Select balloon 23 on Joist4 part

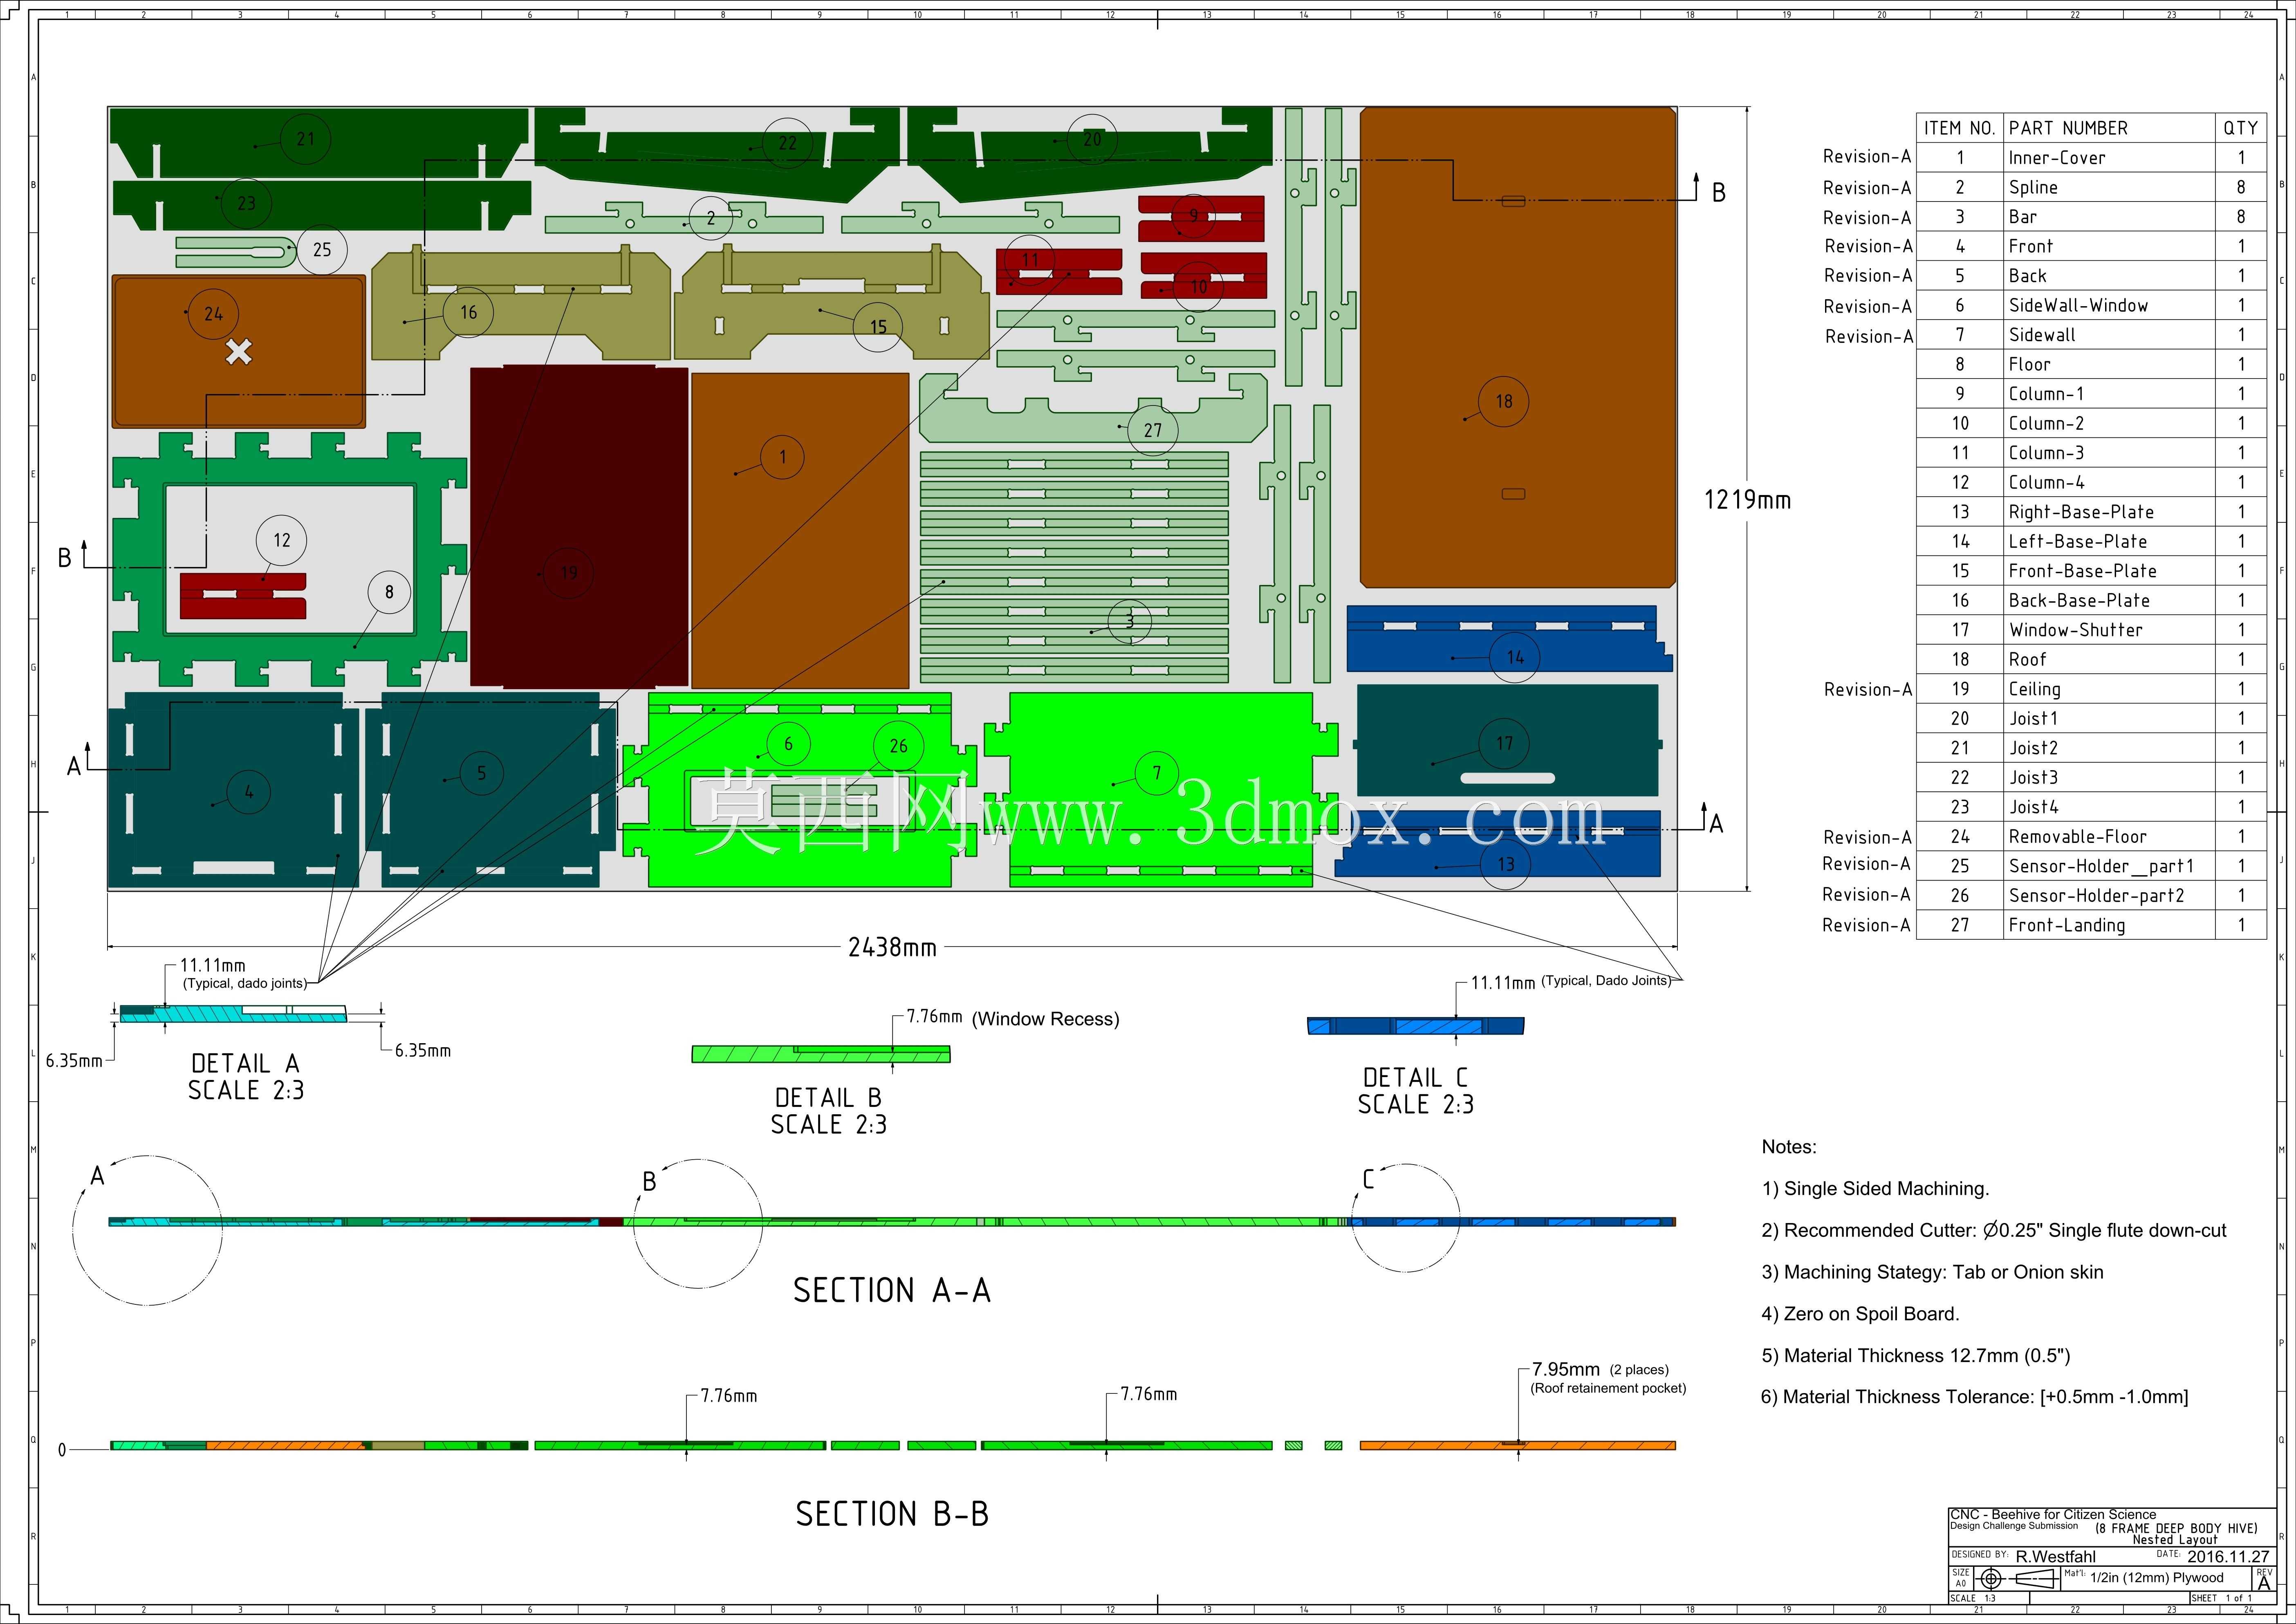point(246,203)
